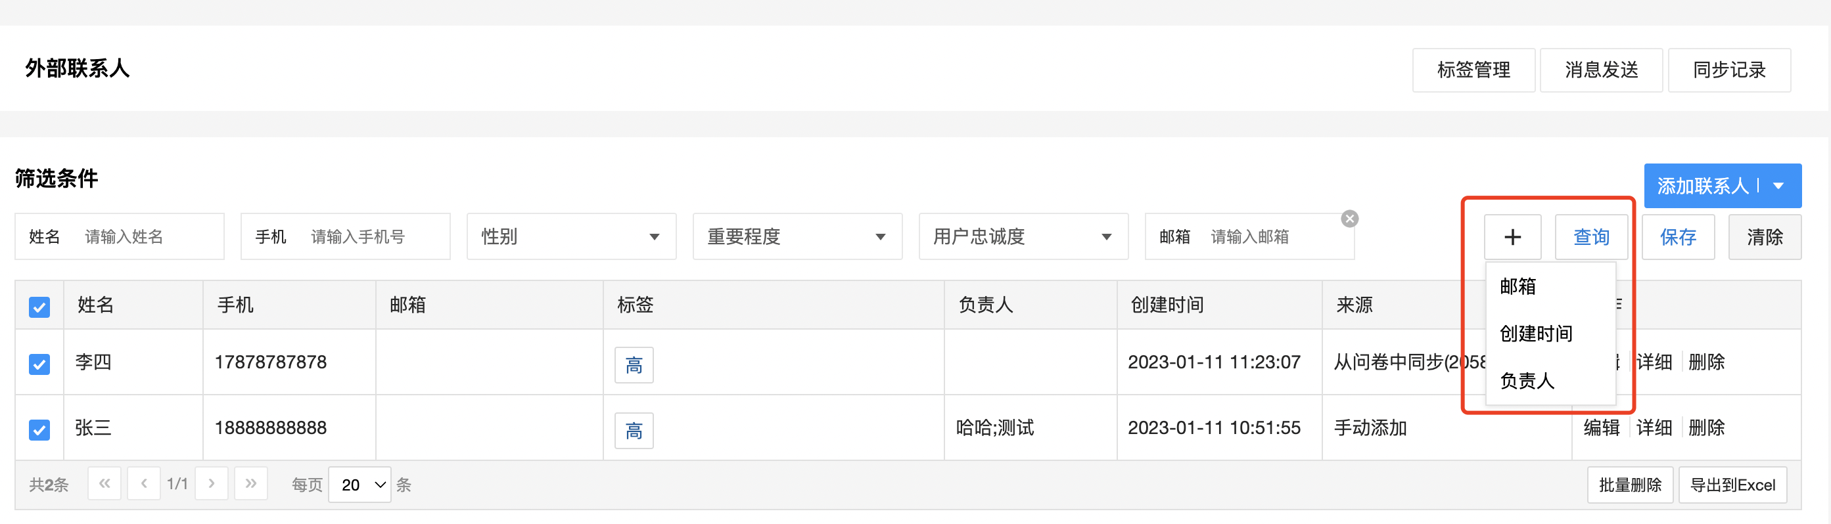Open 标签管理

[1473, 70]
